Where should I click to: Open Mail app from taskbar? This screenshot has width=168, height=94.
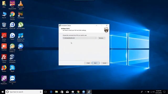[67, 92]
